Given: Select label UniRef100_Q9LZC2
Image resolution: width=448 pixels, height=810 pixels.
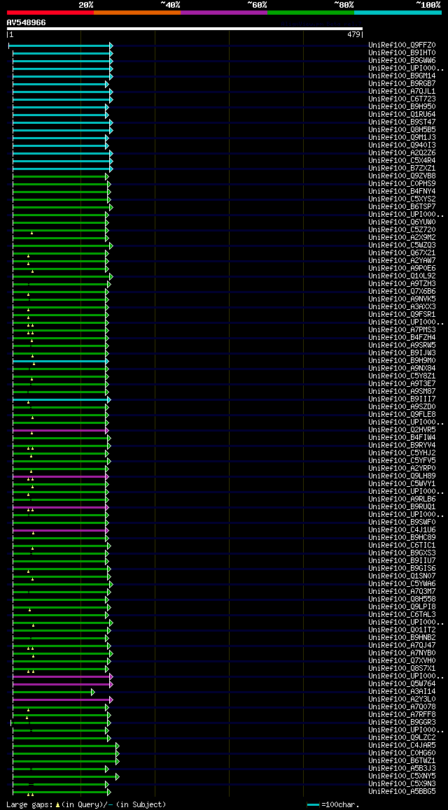Looking at the screenshot, I should 402,738.
